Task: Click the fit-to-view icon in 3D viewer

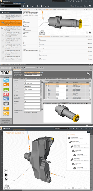Action: [87, 33]
